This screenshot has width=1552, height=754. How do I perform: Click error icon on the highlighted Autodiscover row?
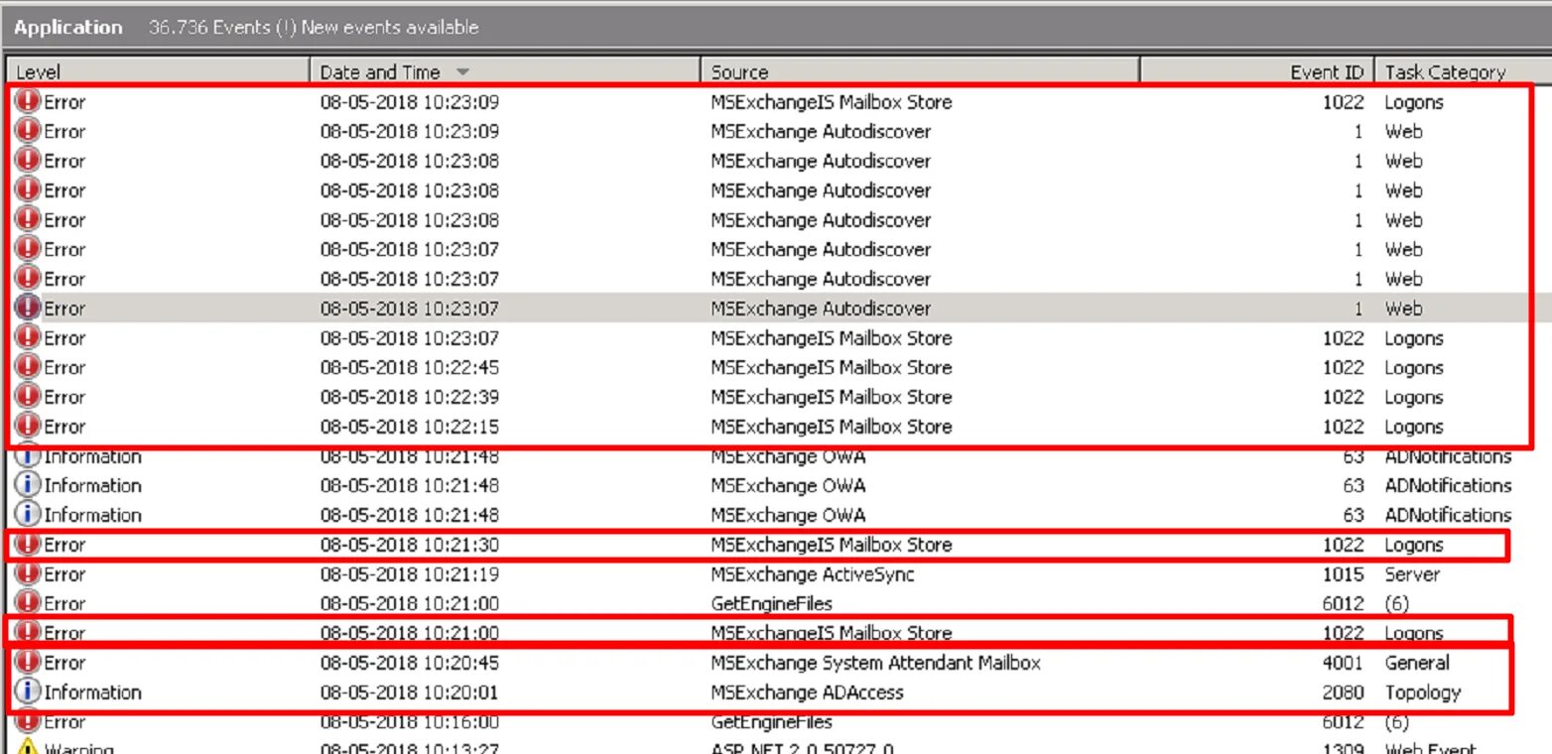(29, 308)
